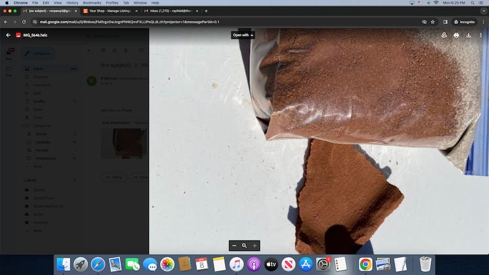The width and height of the screenshot is (489, 275).
Task: Open tab search dropdown arrow
Action: [x=483, y=11]
